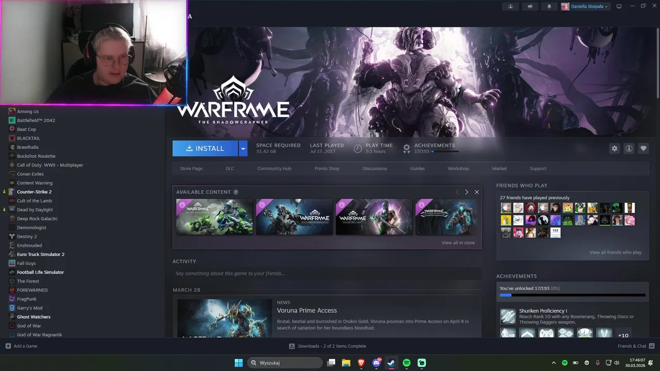Click View all in store link

click(x=458, y=243)
